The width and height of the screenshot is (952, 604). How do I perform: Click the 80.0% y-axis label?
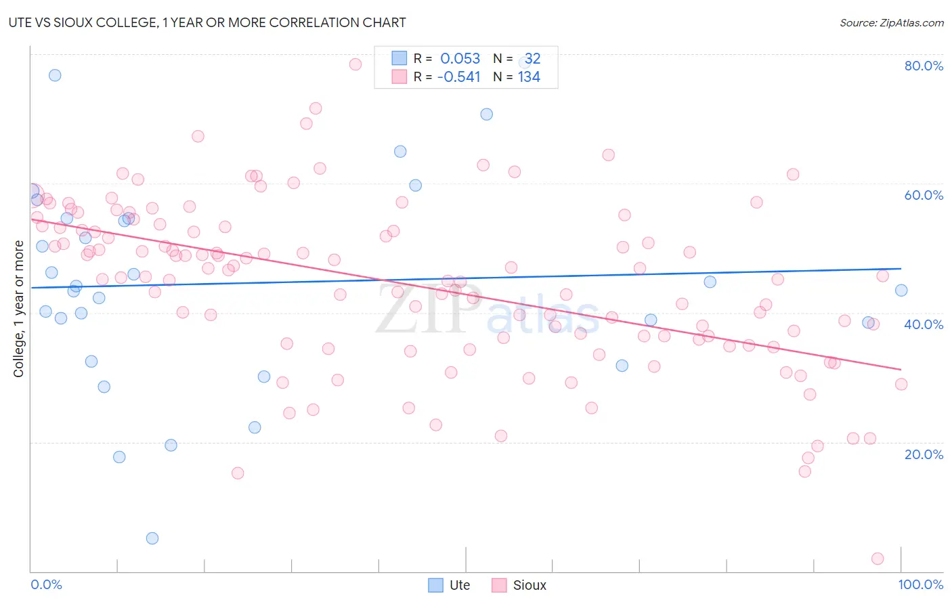(924, 66)
